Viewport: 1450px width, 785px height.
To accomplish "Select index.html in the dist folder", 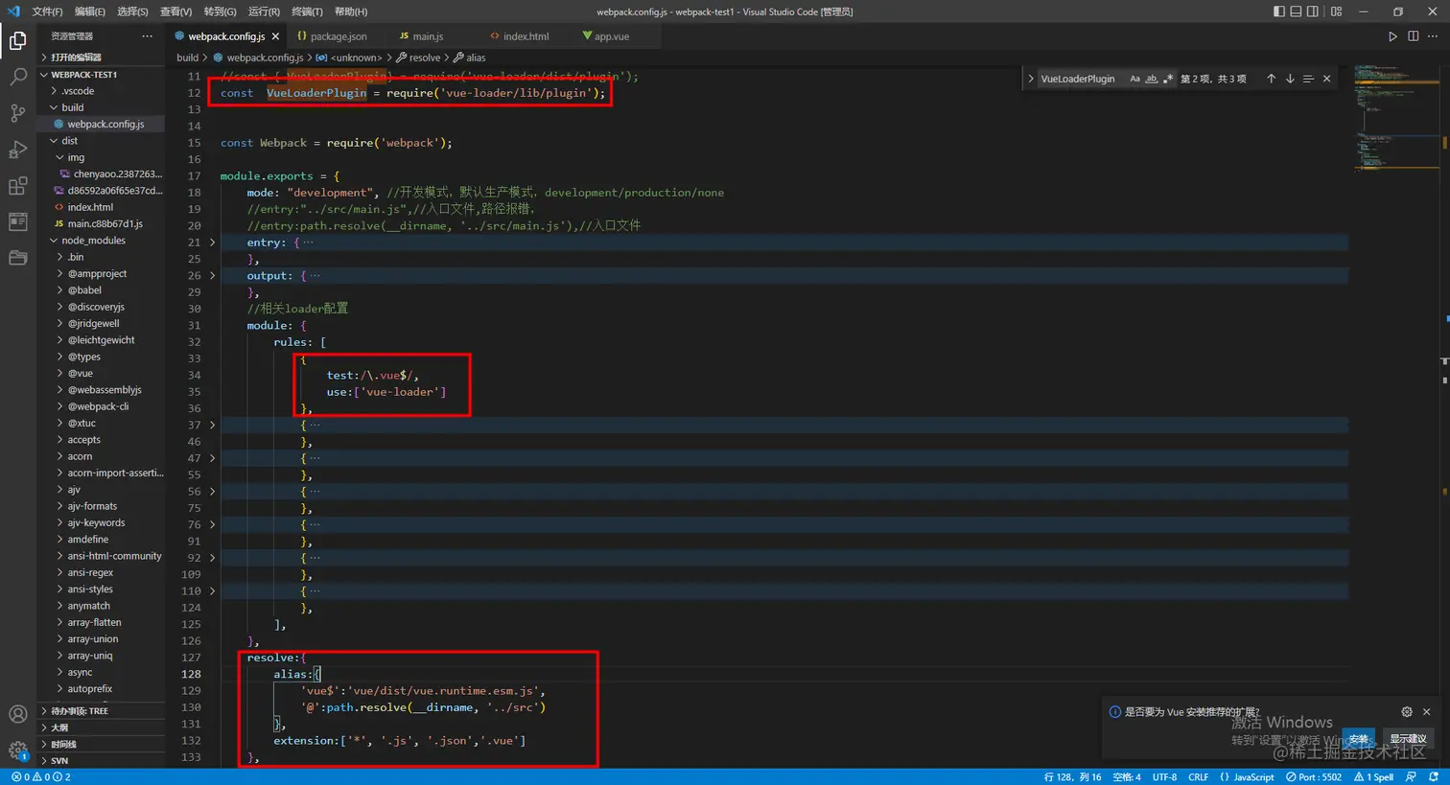I will pos(102,207).
